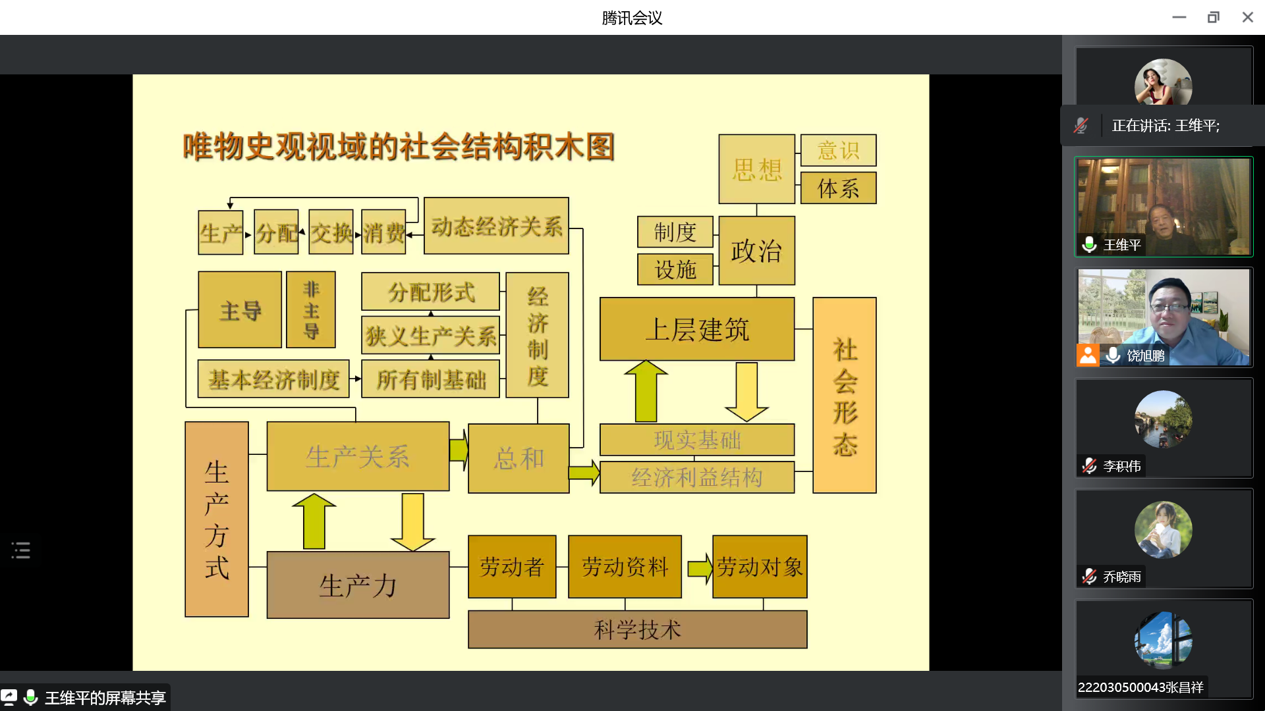Click 李积伟's round avatar picture
1265x711 pixels.
[1163, 419]
